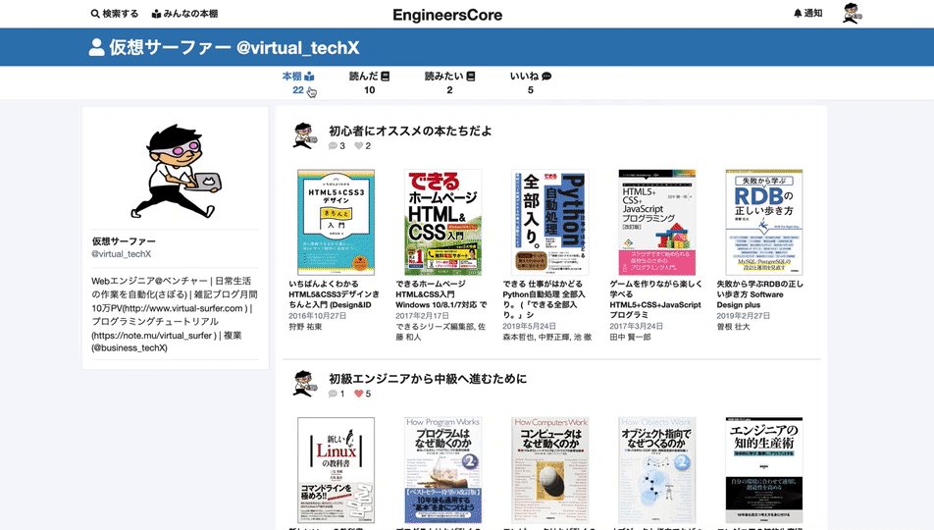
Task: Click title 失敗から学ぶRDBの正しい歩き方 Software Design plus
Action: (760, 294)
